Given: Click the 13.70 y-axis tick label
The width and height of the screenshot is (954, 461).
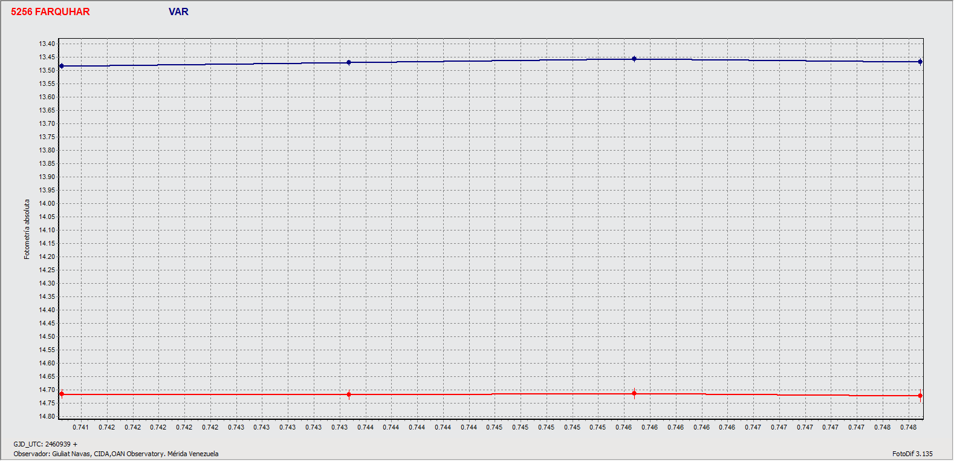Looking at the screenshot, I should [x=47, y=123].
